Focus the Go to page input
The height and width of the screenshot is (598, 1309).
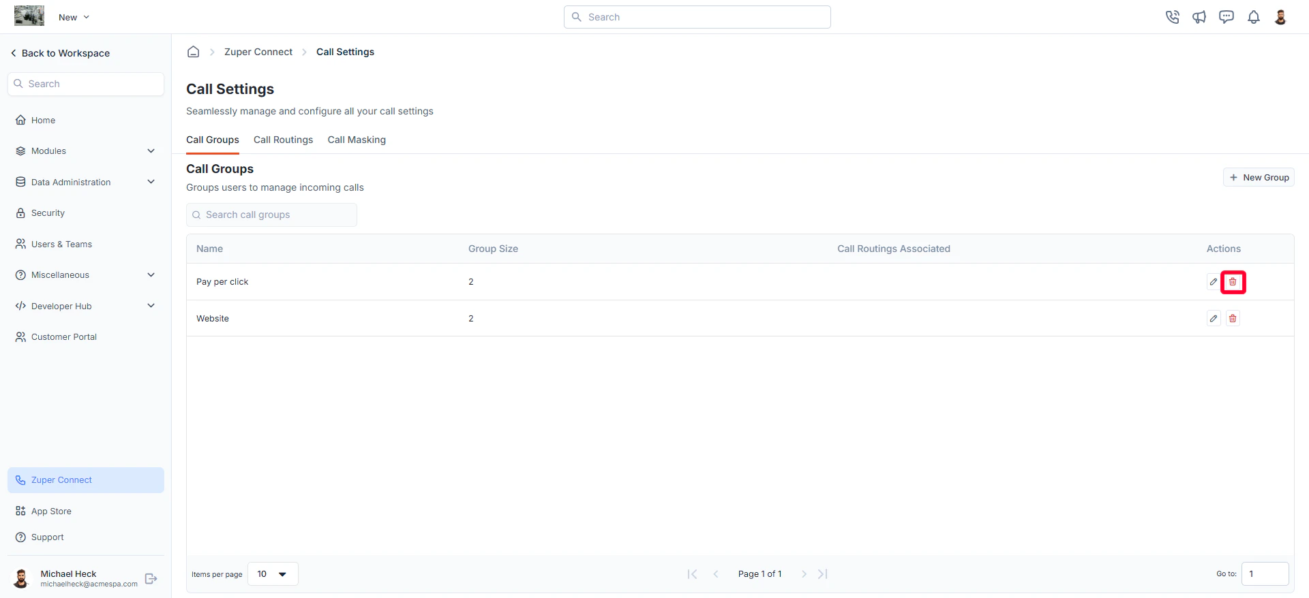coord(1265,574)
